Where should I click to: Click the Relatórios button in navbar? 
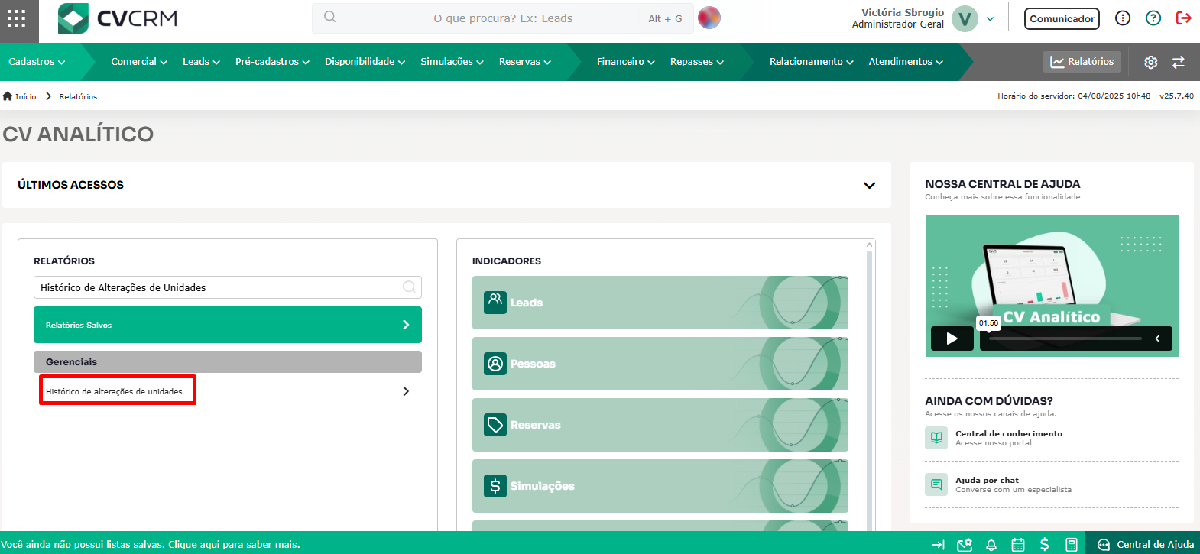[x=1082, y=62]
